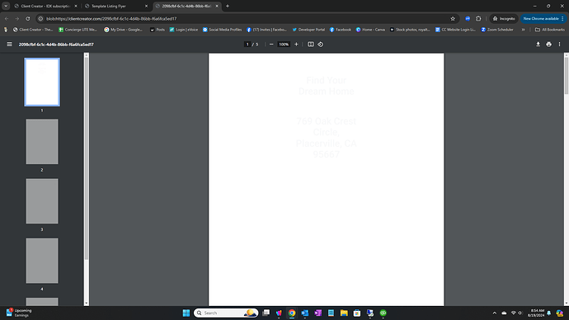Click the 100% zoom level field
This screenshot has height=320, width=569.
tap(284, 45)
